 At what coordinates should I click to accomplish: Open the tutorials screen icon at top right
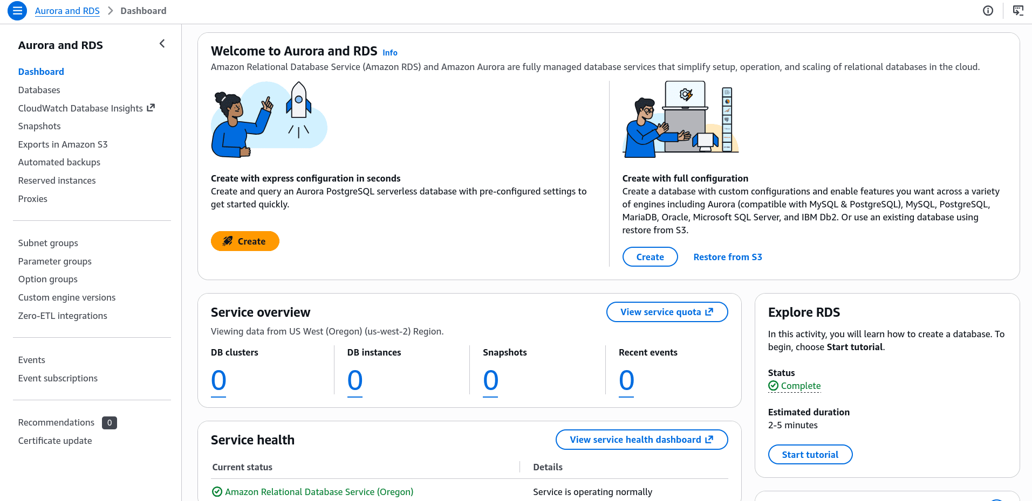[1018, 11]
